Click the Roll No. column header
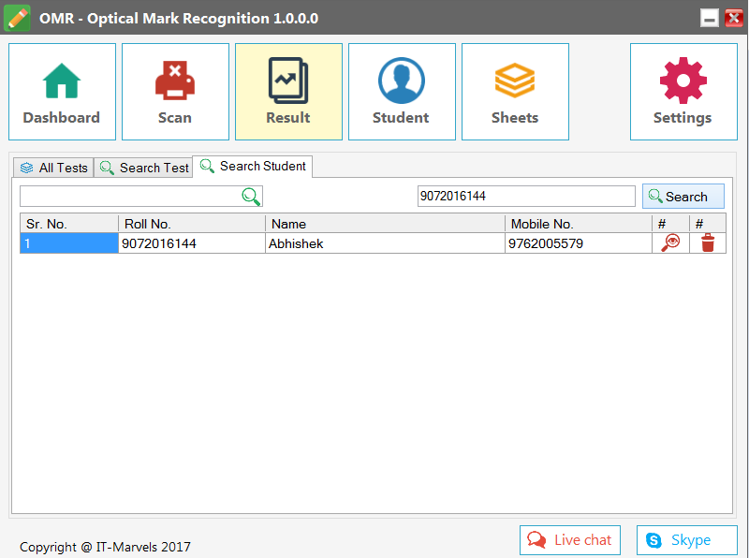This screenshot has width=749, height=558. [192, 224]
